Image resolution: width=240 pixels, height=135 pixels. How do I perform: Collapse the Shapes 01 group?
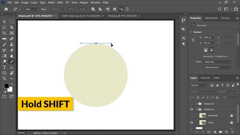click(196, 109)
